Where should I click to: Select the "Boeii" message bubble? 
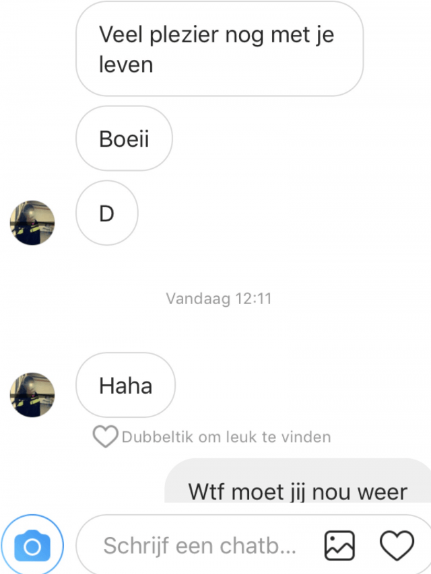[x=124, y=139]
